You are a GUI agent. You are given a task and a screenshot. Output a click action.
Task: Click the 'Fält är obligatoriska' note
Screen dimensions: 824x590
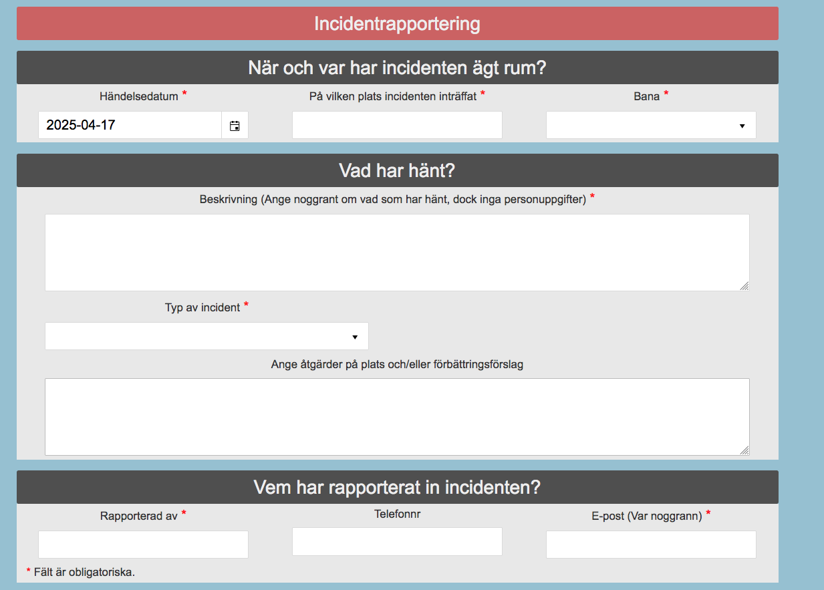pos(84,573)
